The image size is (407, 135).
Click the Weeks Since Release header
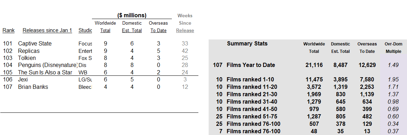tap(185, 23)
